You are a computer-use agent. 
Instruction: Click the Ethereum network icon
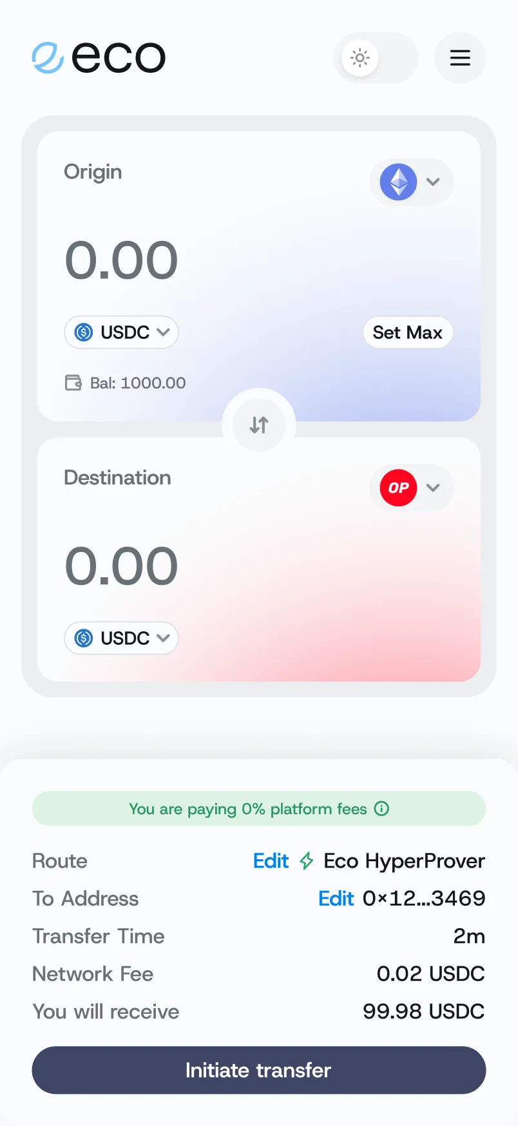pos(398,182)
